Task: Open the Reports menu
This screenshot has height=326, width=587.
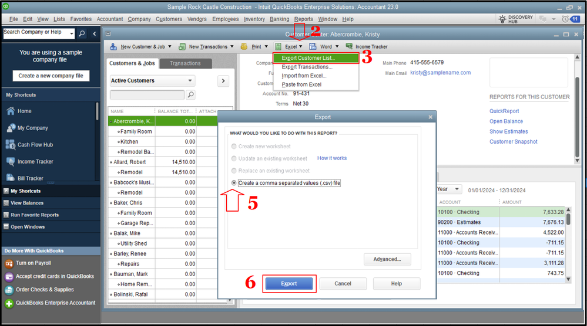Action: pos(303,19)
